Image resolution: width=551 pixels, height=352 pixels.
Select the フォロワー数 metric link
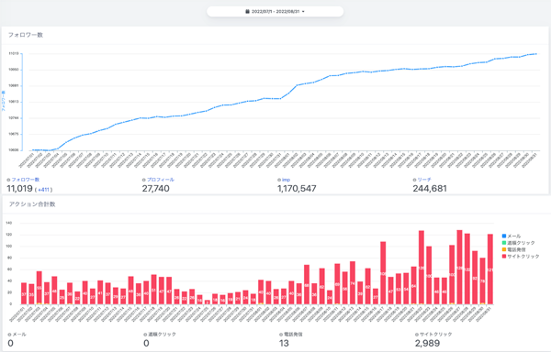point(26,180)
